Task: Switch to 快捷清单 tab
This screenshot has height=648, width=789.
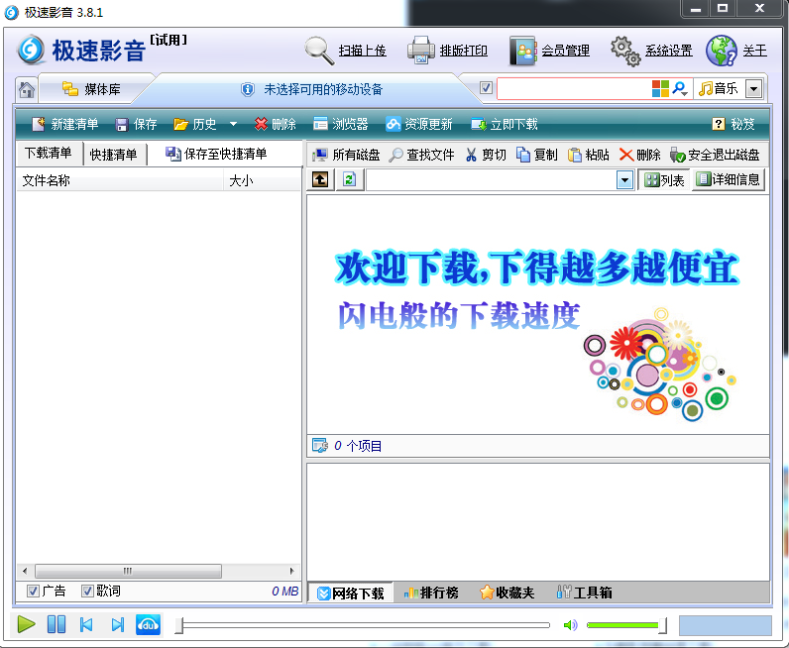Action: (x=114, y=155)
